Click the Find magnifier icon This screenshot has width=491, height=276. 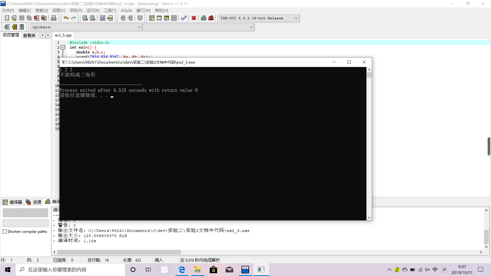click(x=85, y=18)
